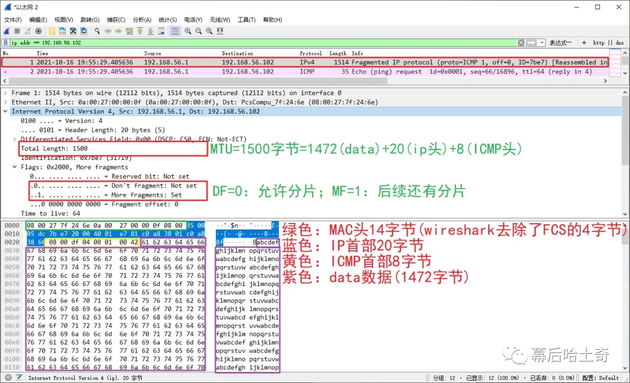Screen dimensions: 630x383
Task: Click into the display filter input field
Action: [x=262, y=43]
